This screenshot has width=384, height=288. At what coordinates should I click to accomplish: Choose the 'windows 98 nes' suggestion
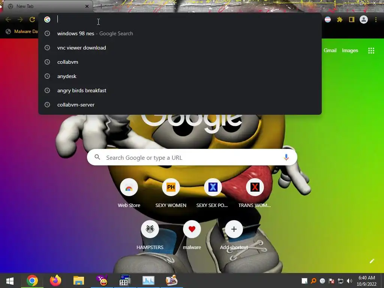[180, 33]
